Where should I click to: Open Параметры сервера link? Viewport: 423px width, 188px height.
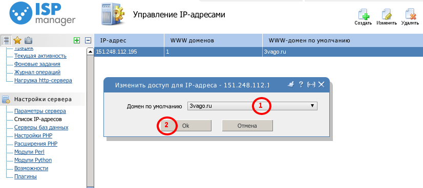tap(40, 111)
